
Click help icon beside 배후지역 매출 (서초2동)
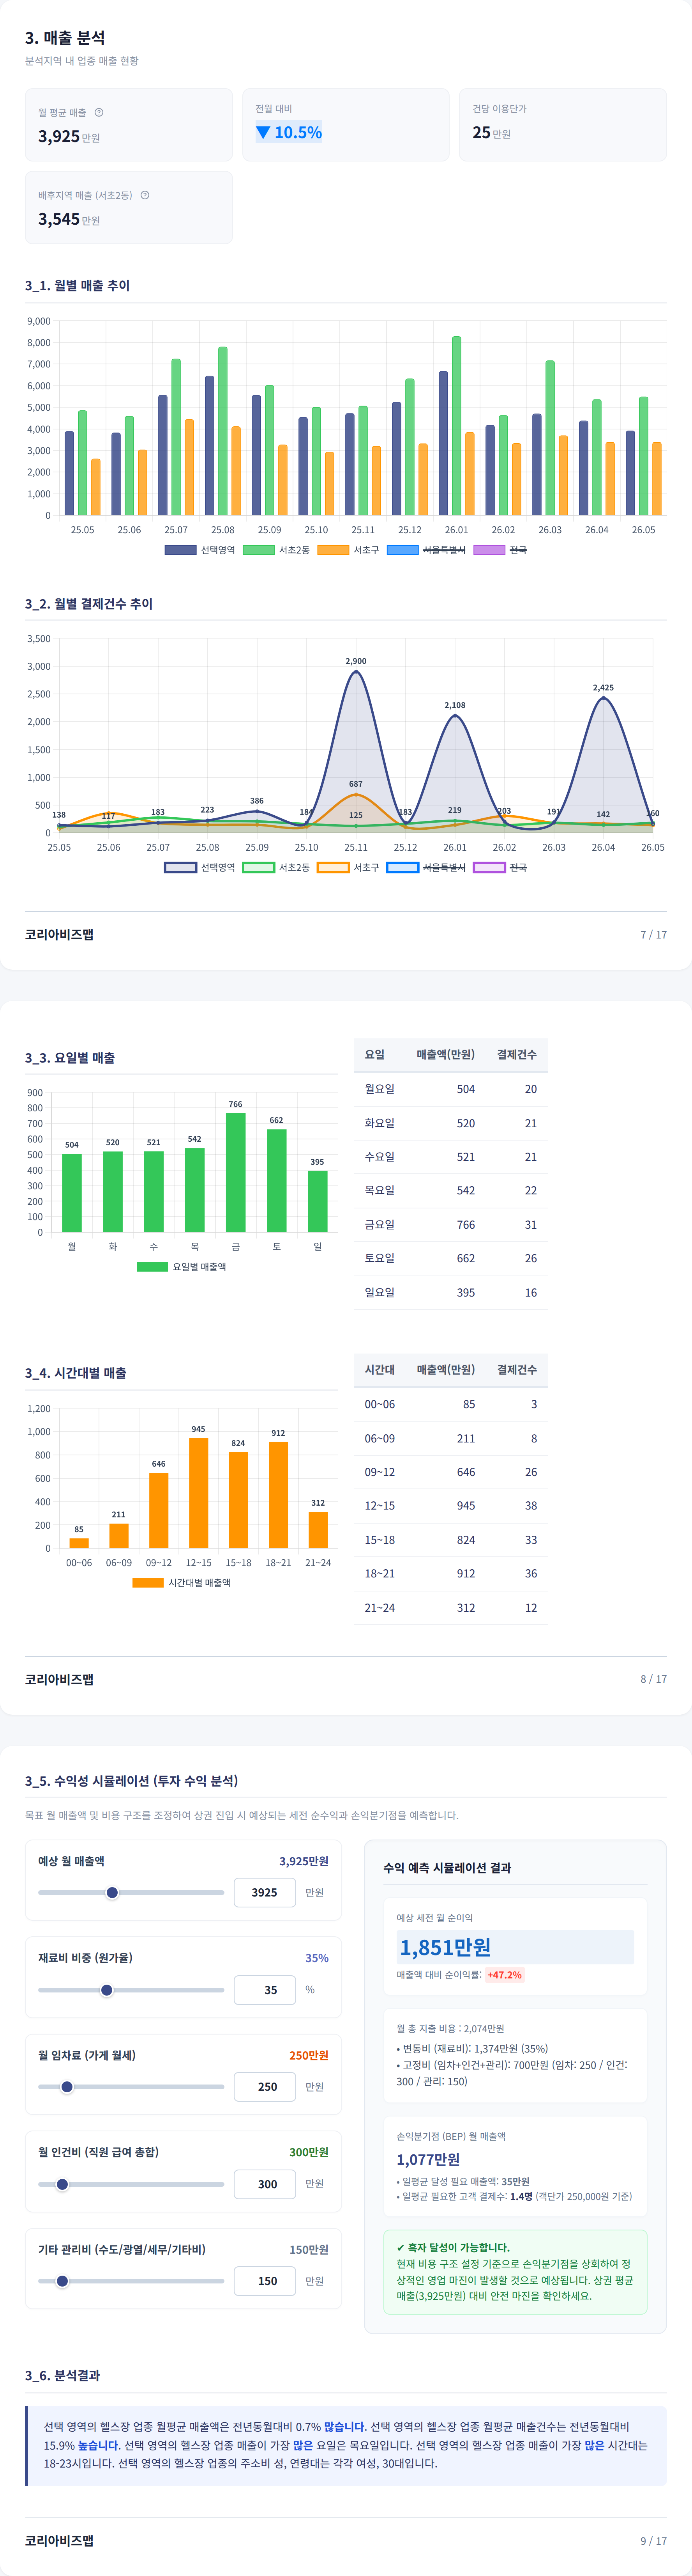pyautogui.click(x=145, y=195)
